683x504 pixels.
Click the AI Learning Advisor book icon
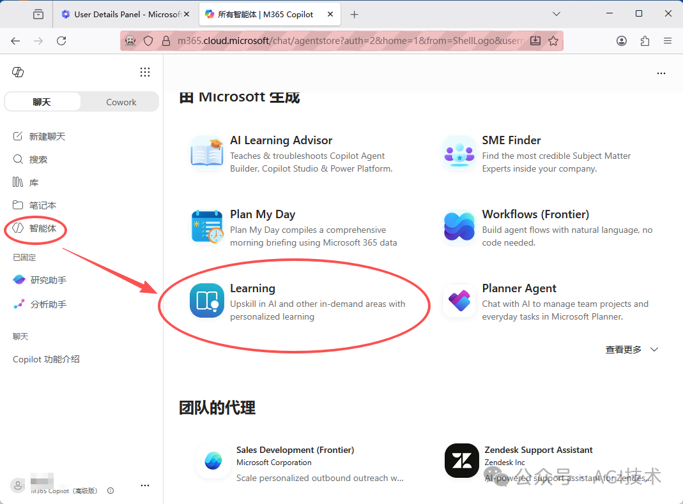(207, 152)
